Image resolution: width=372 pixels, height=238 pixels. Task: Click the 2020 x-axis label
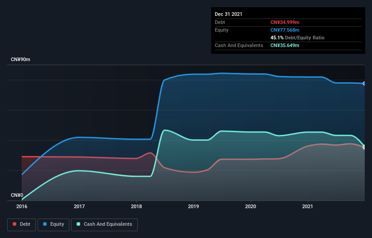click(x=251, y=206)
